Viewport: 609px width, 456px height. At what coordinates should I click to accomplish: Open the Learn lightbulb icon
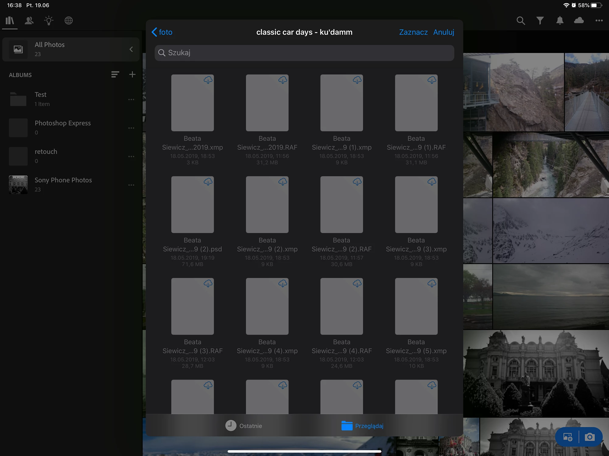pyautogui.click(x=49, y=21)
